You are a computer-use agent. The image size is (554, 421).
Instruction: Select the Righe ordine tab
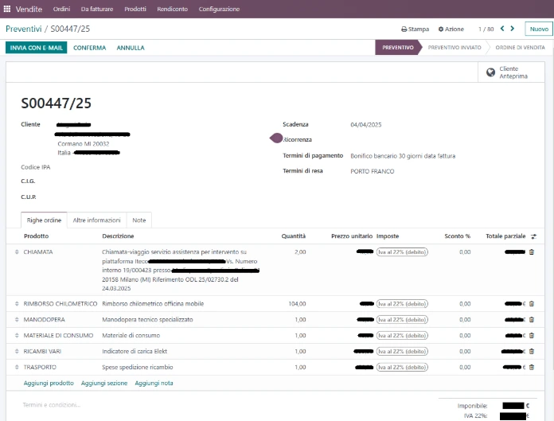tap(44, 220)
